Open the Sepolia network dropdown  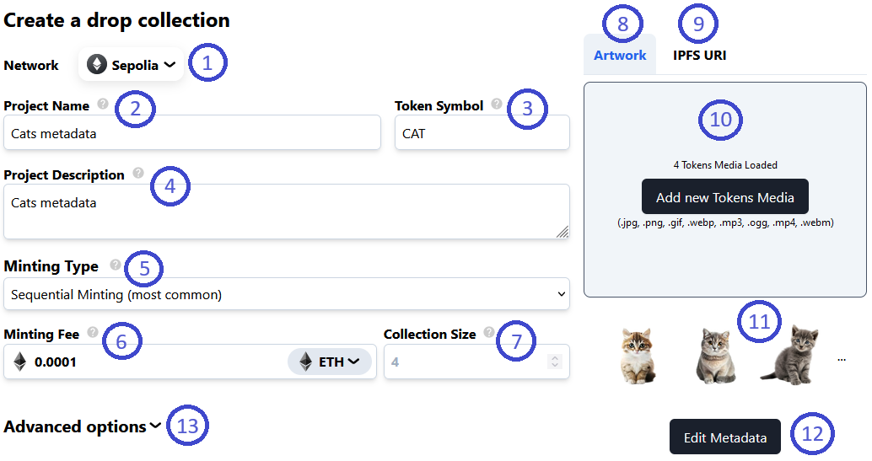(x=132, y=64)
